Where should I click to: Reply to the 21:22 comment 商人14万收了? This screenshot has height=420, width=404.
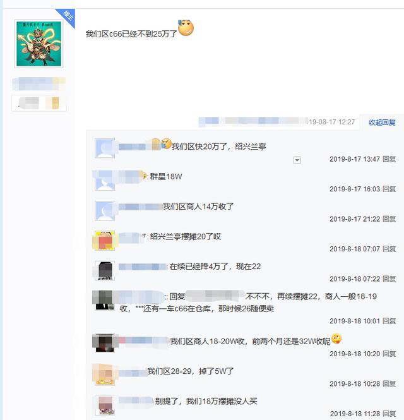(389, 219)
